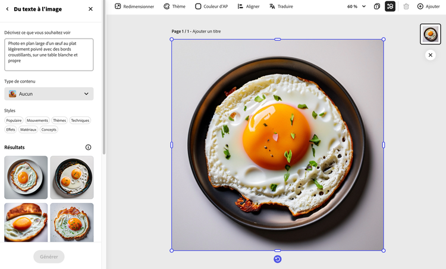Click the top-left corner selection handle

[171, 39]
